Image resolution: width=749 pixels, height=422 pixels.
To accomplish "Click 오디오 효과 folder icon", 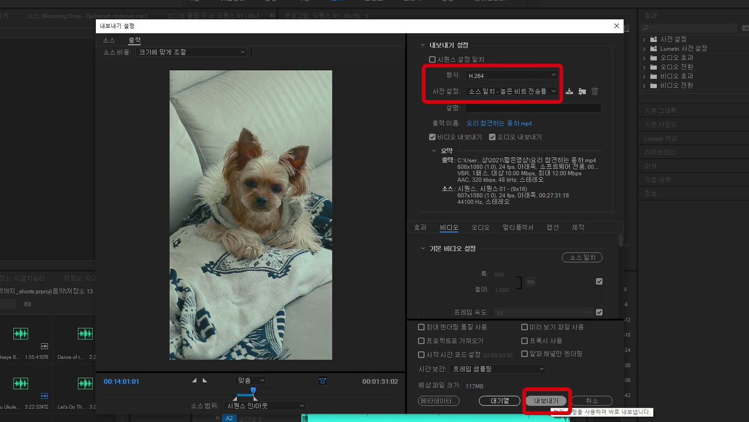I will 654,58.
